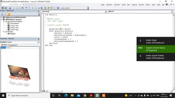Click the Reset stop icon

point(39,8)
